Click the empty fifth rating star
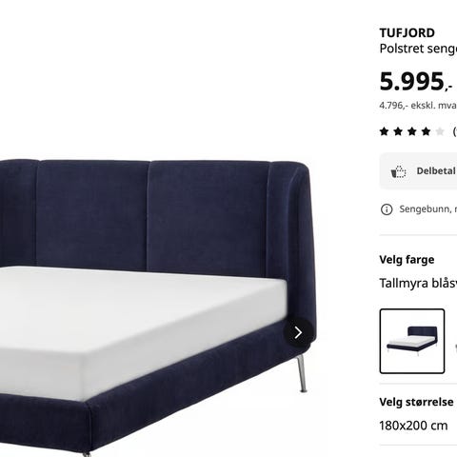Image resolution: width=457 pixels, height=457 pixels. (440, 131)
